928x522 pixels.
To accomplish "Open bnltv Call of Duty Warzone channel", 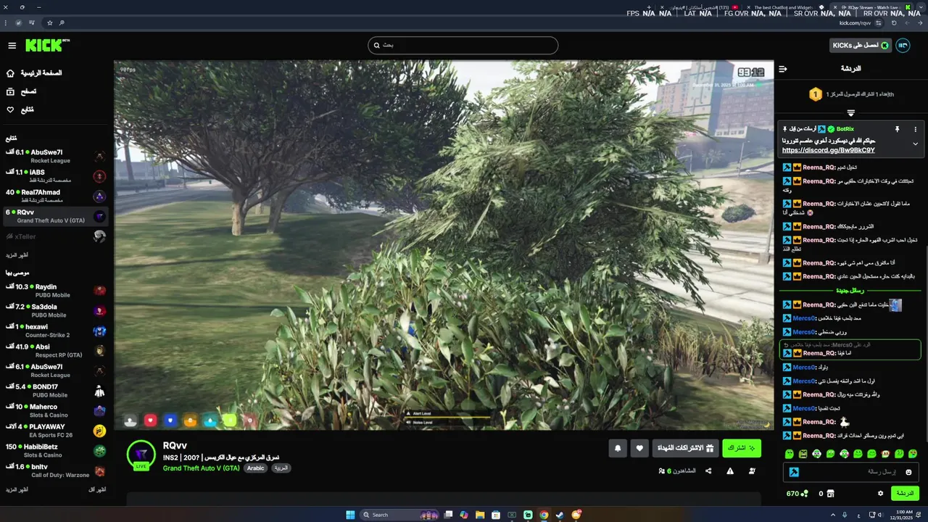I will [55, 471].
